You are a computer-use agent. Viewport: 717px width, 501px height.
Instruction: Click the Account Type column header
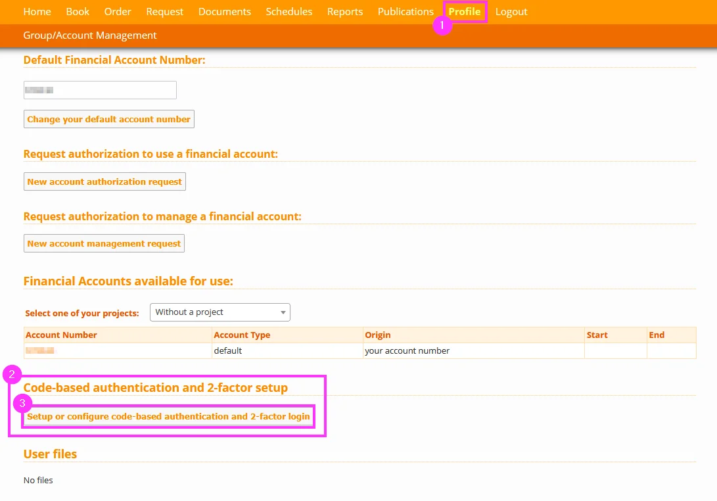pos(242,335)
